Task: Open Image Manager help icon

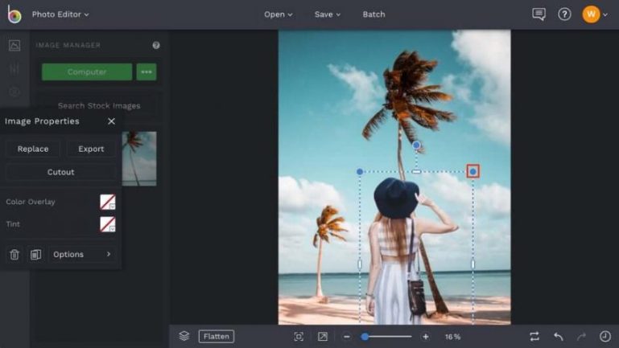Action: tap(156, 45)
